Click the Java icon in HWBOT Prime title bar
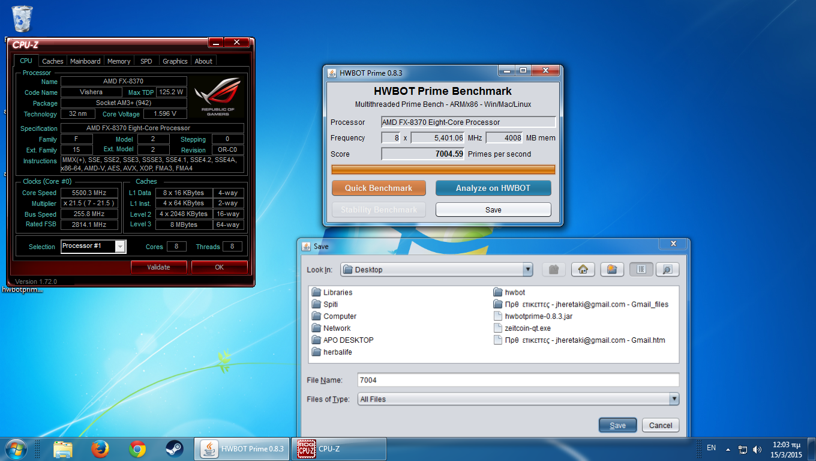This screenshot has width=816, height=461. pyautogui.click(x=332, y=73)
